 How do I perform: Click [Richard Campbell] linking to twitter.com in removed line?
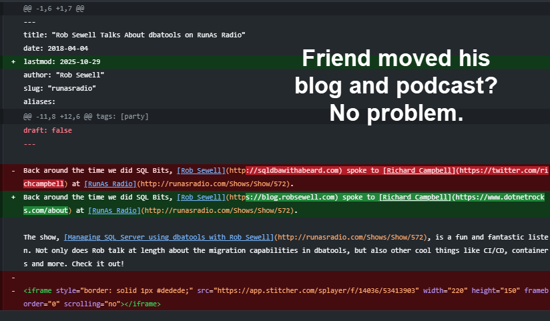click(x=419, y=170)
